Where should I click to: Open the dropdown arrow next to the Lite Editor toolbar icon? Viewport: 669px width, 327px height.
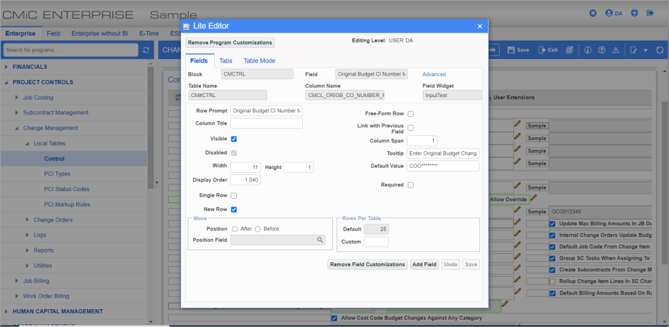pyautogui.click(x=645, y=50)
